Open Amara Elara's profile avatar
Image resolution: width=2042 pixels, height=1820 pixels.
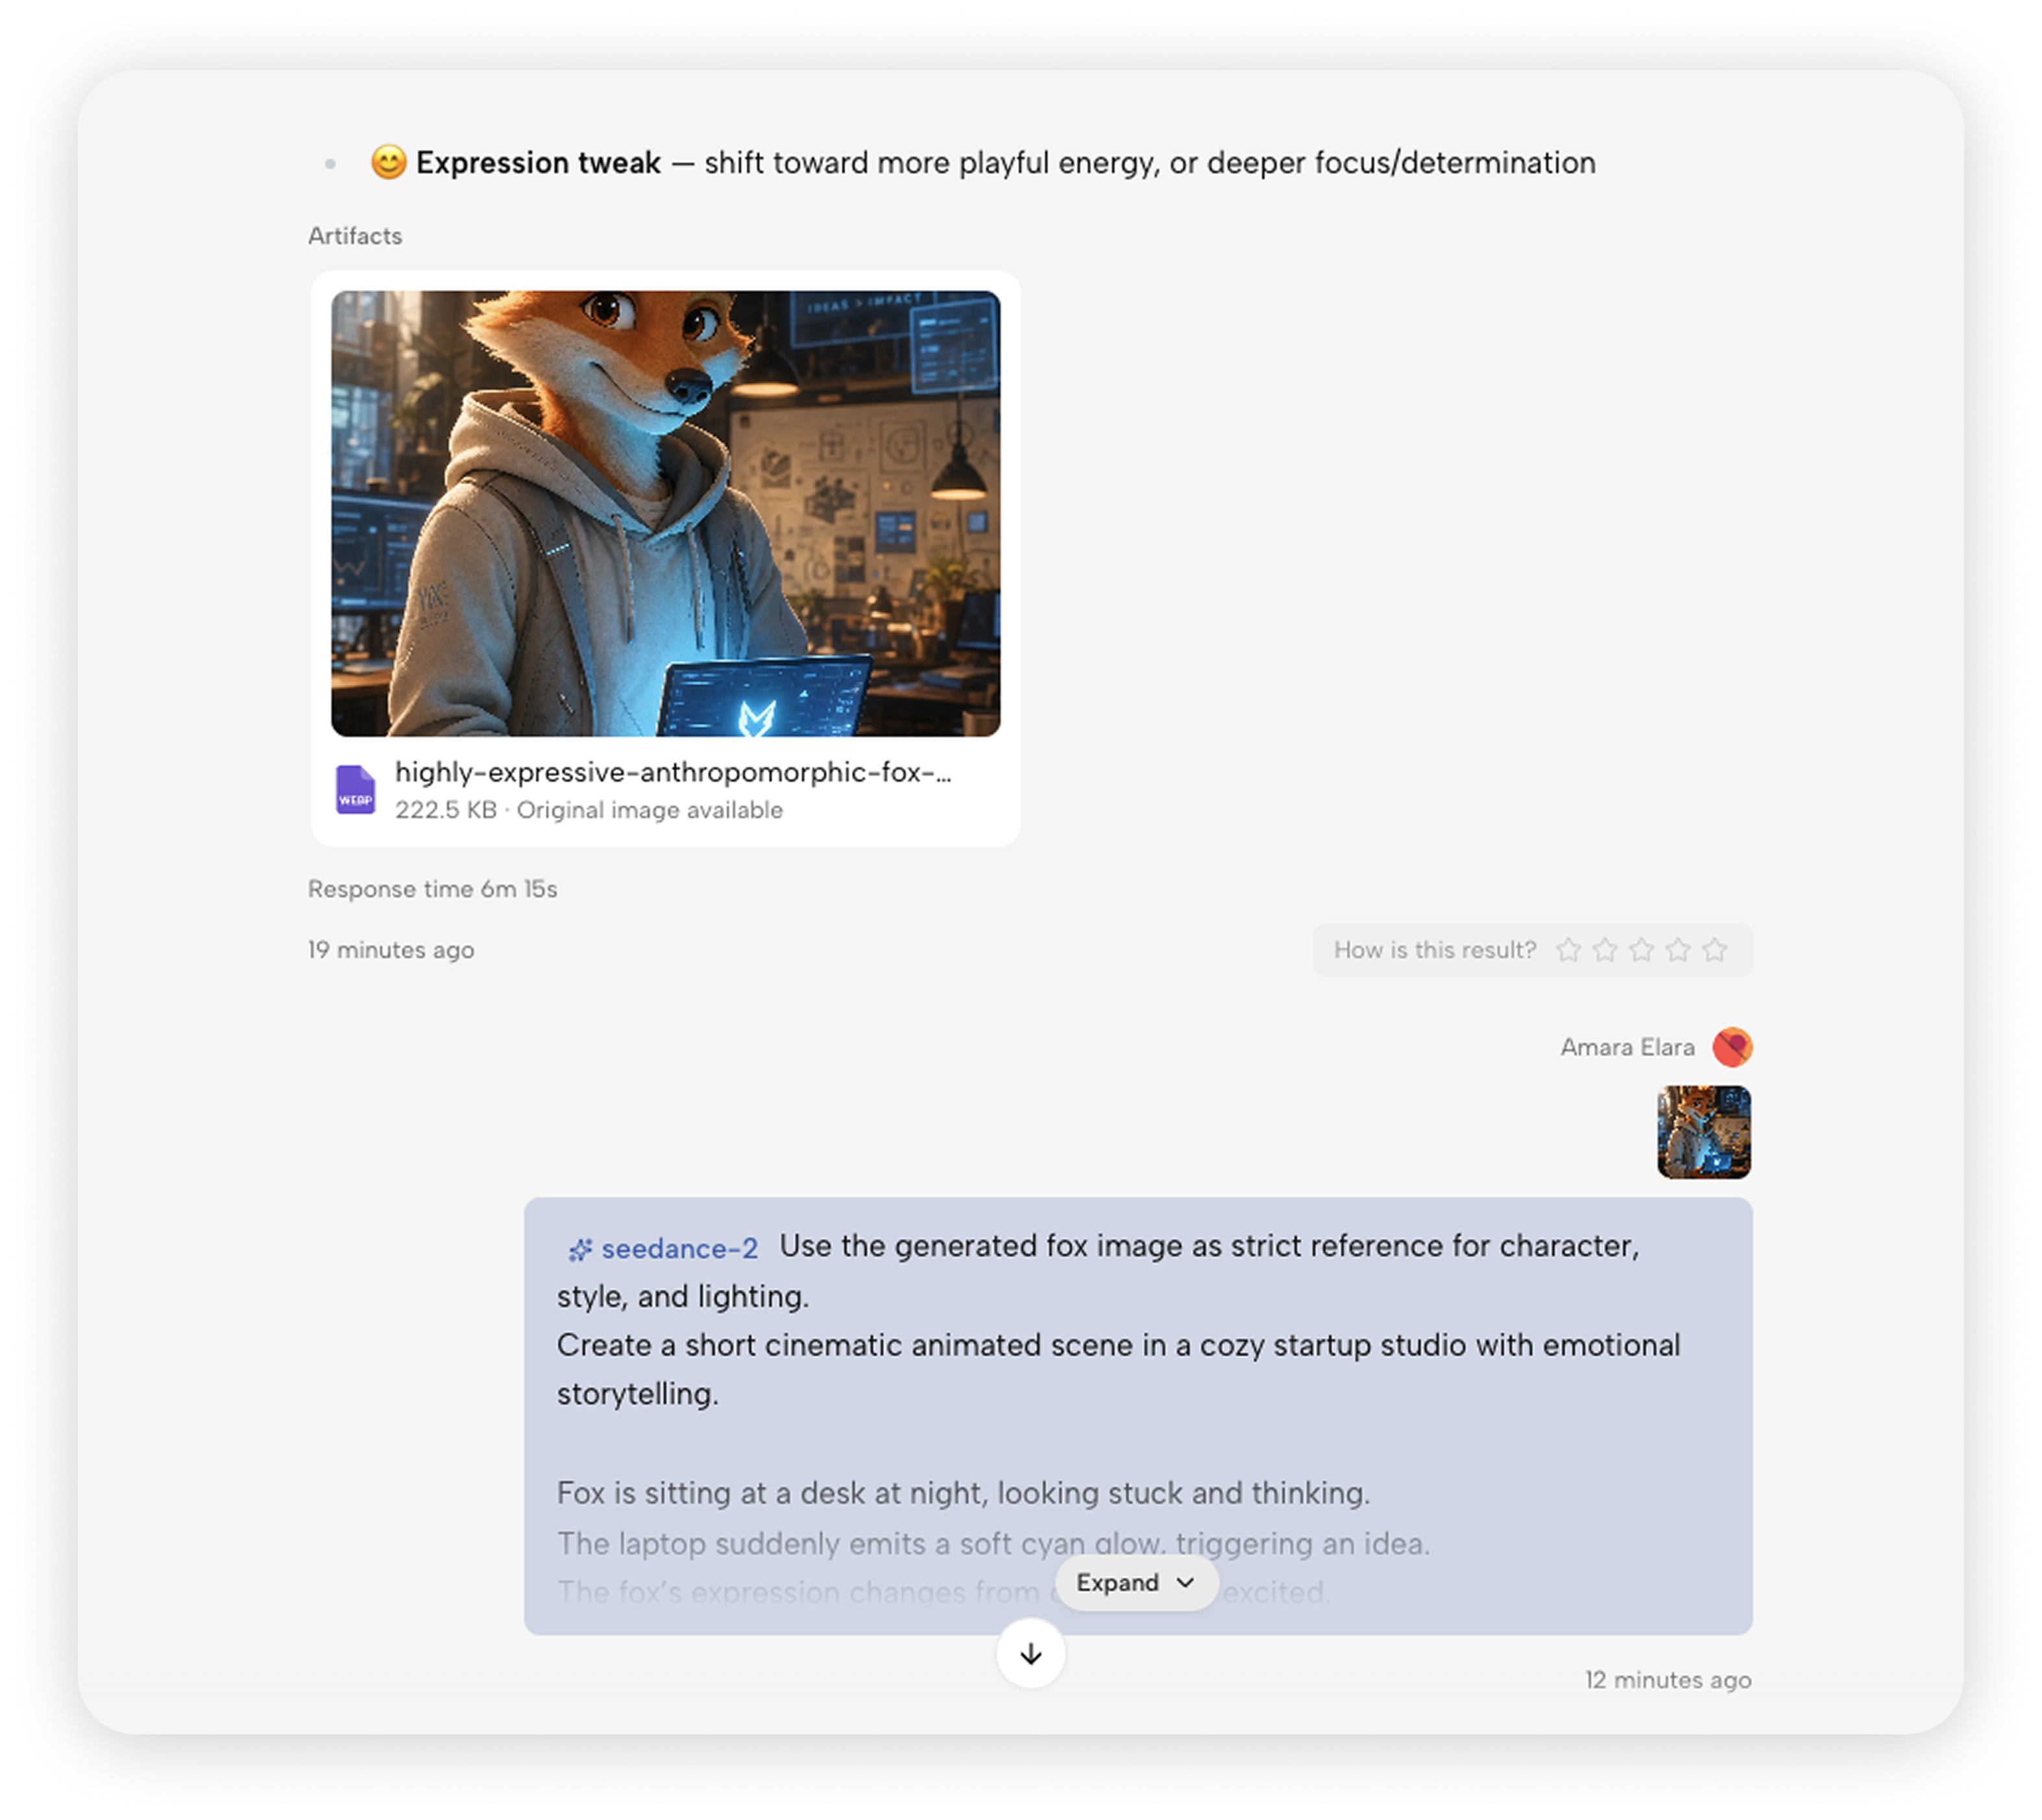[1732, 1047]
